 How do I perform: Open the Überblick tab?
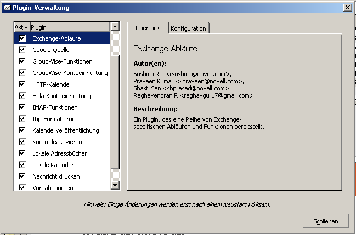[x=147, y=27]
